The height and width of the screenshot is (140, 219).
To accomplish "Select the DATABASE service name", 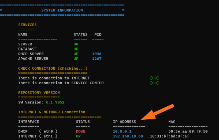I will [x=27, y=49].
